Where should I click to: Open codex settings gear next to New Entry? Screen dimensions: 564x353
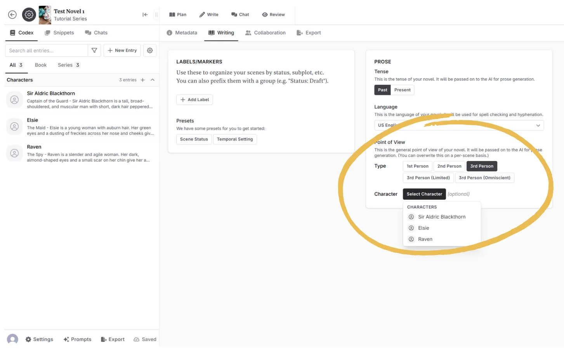coord(150,51)
